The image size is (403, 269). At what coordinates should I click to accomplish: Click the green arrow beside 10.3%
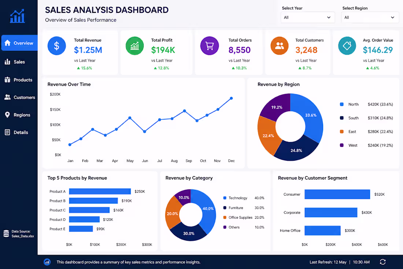click(x=233, y=68)
